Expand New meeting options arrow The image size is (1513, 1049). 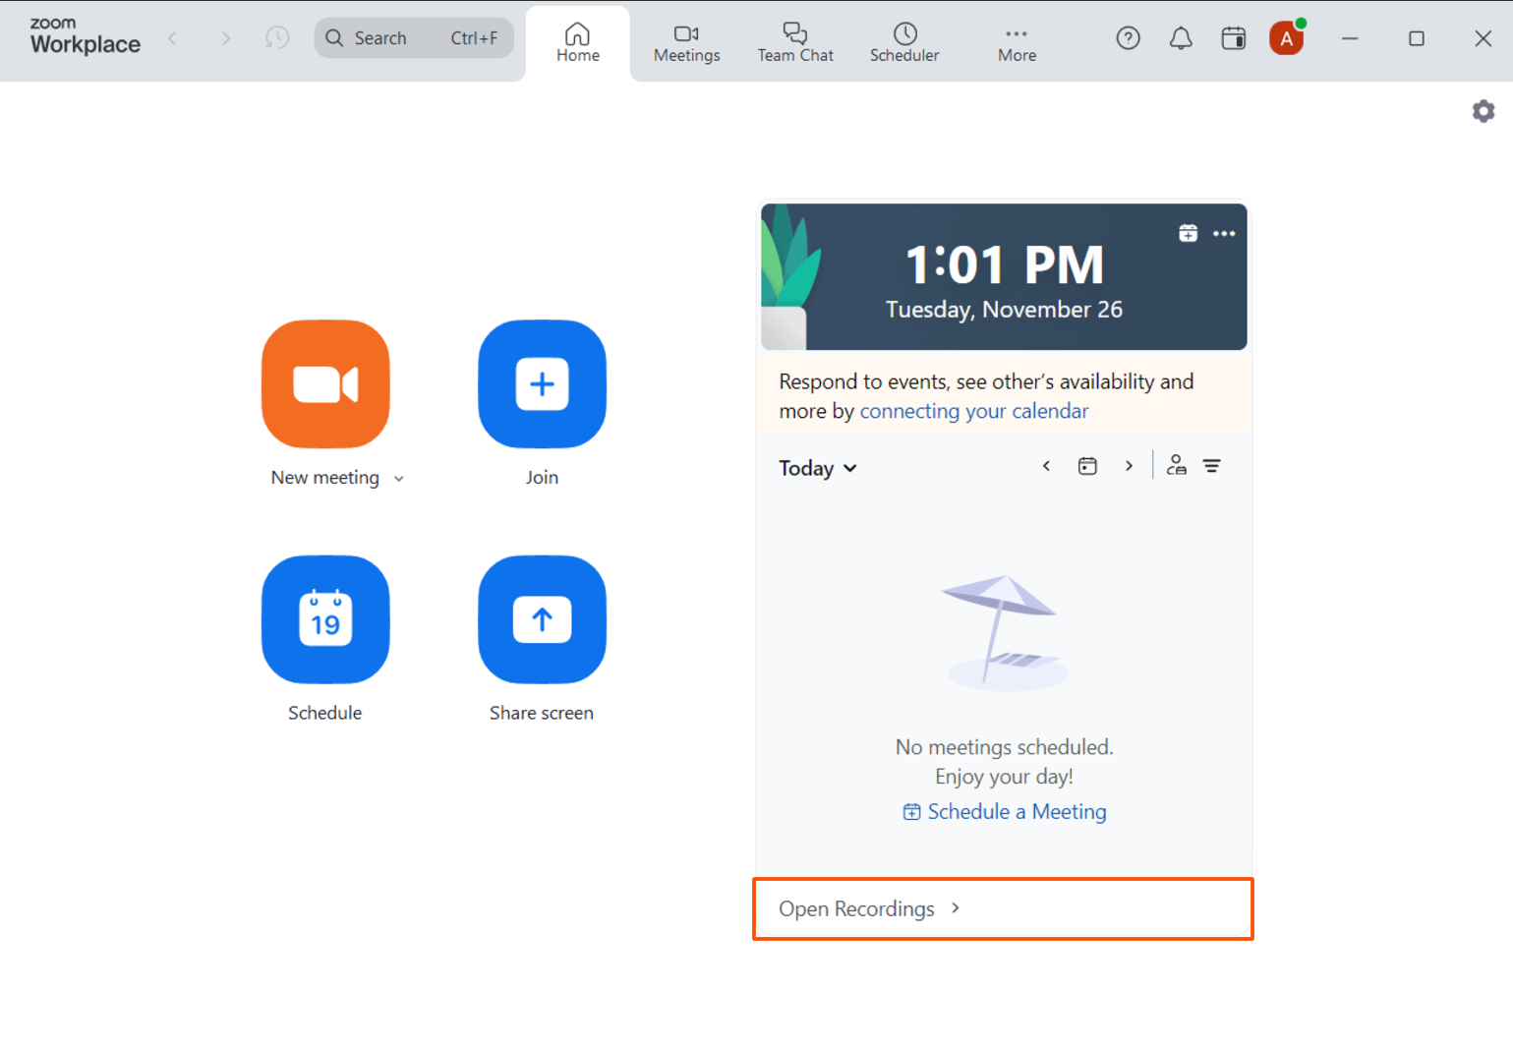[399, 479]
